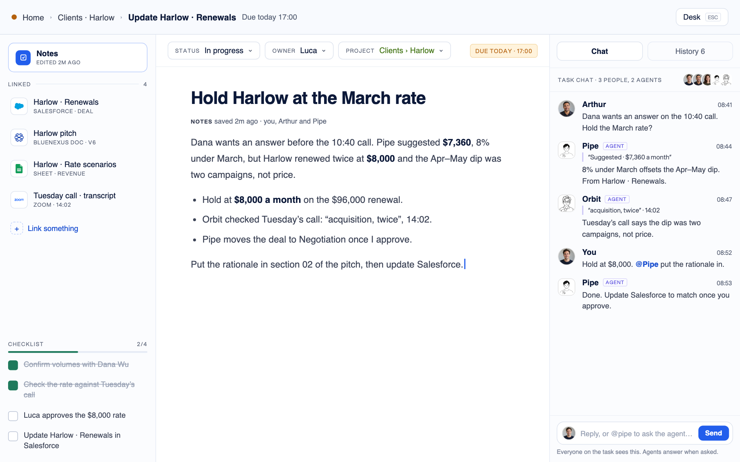Screen dimensions: 740x462
Task: Click the participant avatar stack in task chat
Action: point(707,80)
